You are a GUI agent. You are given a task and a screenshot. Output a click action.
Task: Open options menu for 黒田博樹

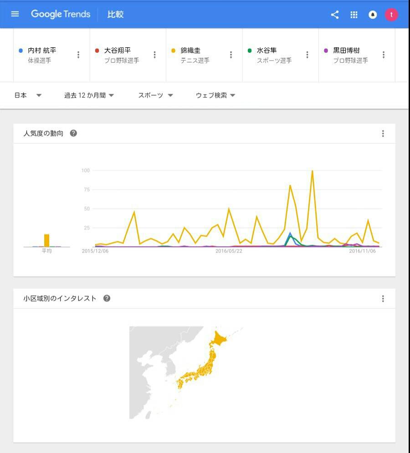tap(384, 55)
